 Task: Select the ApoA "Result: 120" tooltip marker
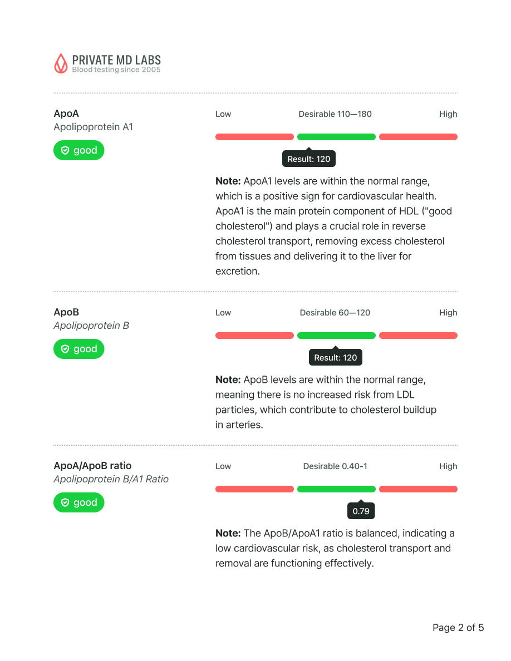309,159
